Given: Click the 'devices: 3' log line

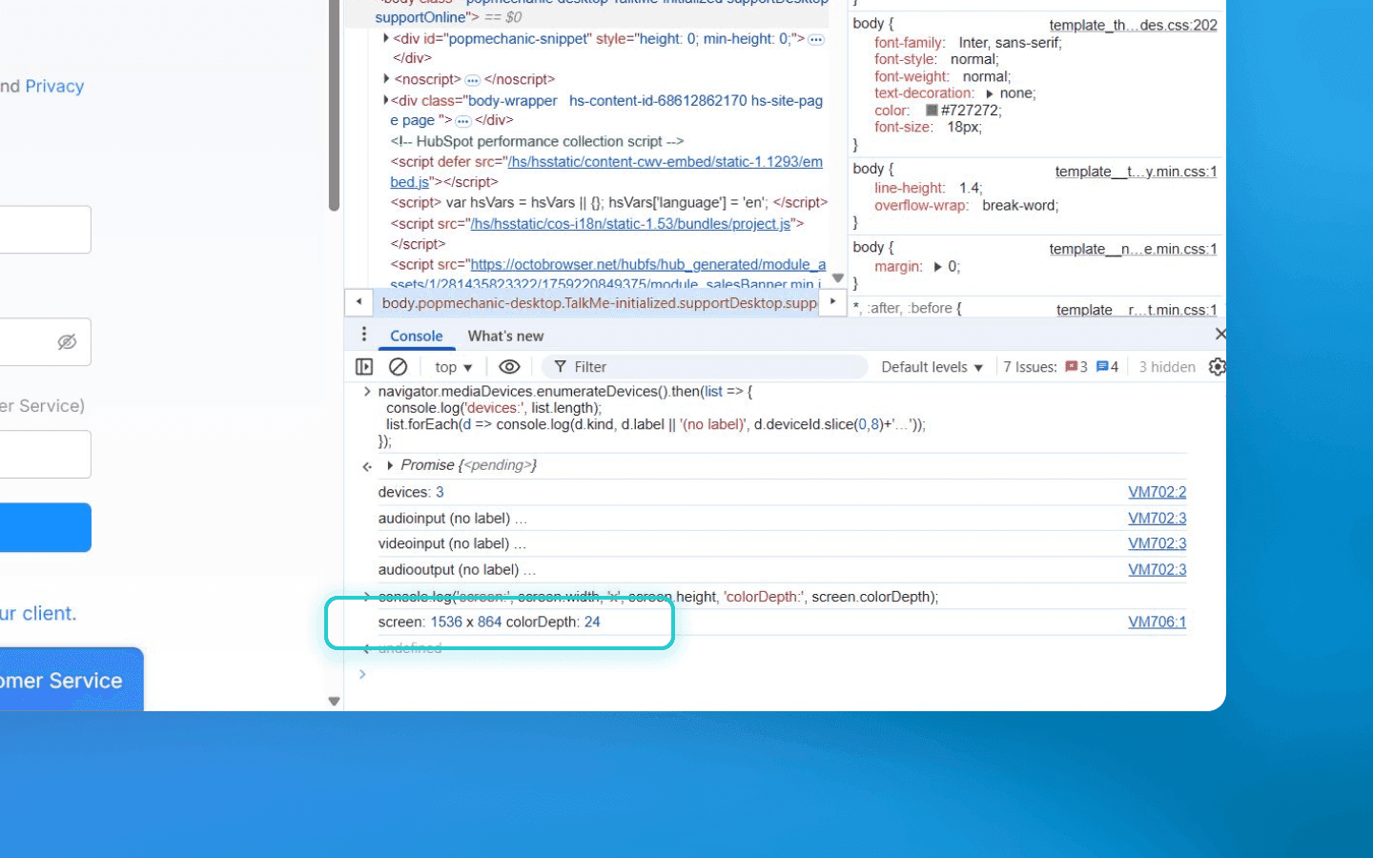Looking at the screenshot, I should (411, 492).
